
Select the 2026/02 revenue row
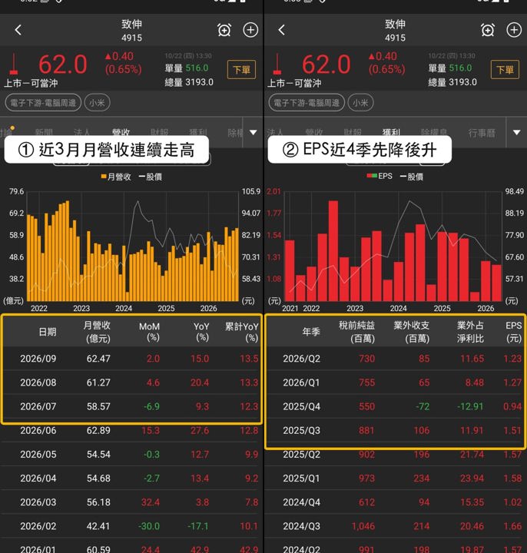(131, 526)
